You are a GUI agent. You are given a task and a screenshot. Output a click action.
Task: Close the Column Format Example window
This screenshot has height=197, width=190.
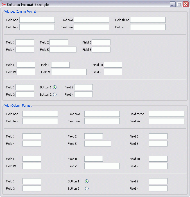tap(185, 4)
